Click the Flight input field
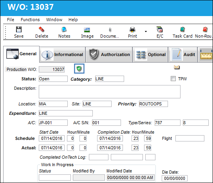 (190, 138)
